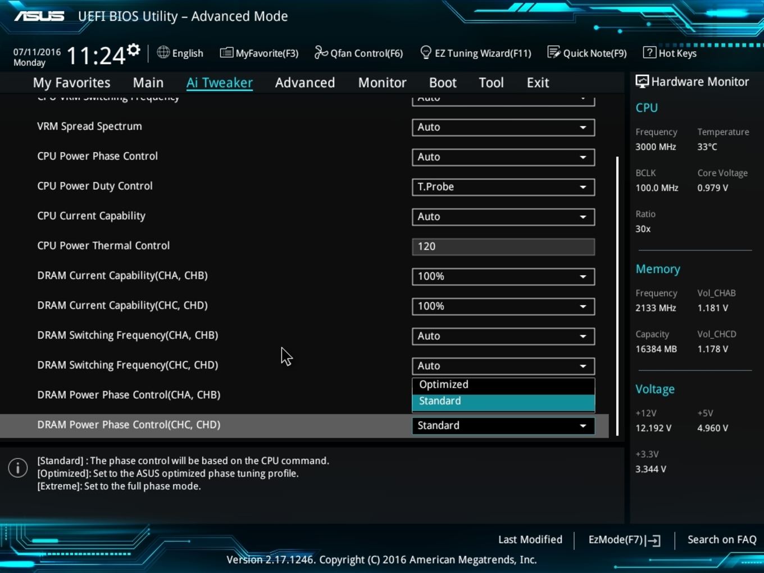Open Search on FAQ
The image size is (764, 573).
coord(722,539)
